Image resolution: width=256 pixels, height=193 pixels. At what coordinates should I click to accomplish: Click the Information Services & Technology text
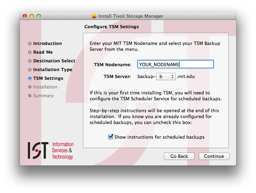coord(63,150)
